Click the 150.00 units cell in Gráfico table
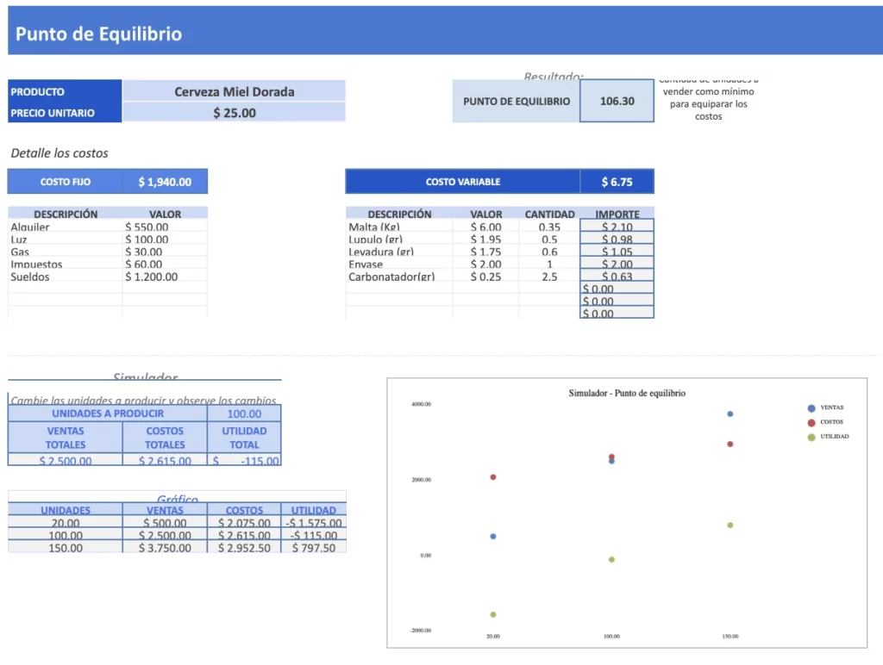This screenshot has width=883, height=665. pyautogui.click(x=66, y=547)
